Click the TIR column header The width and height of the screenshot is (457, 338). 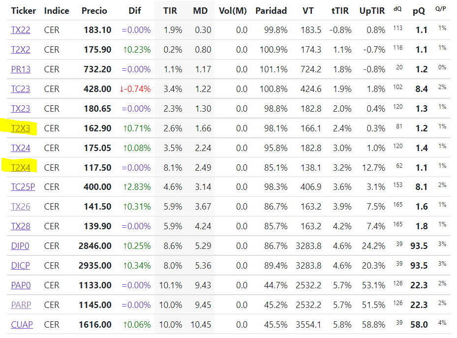pyautogui.click(x=170, y=11)
